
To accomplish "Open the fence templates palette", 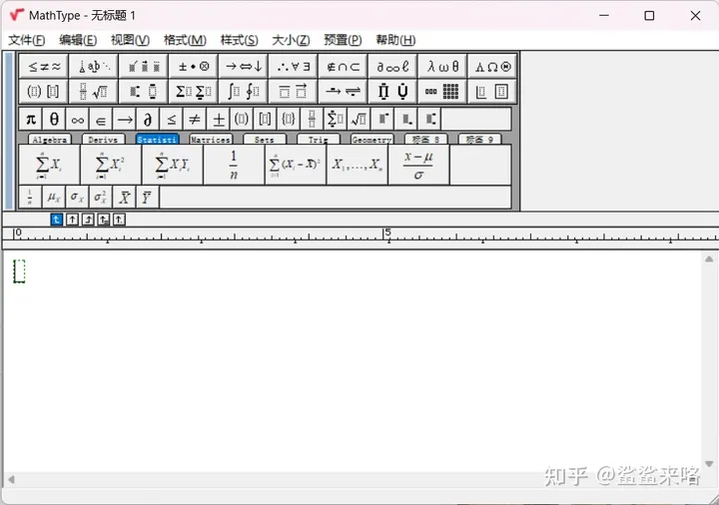I will tap(44, 91).
